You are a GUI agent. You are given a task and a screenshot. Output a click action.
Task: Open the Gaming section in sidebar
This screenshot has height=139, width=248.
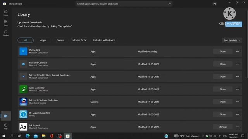[x=6, y=33]
